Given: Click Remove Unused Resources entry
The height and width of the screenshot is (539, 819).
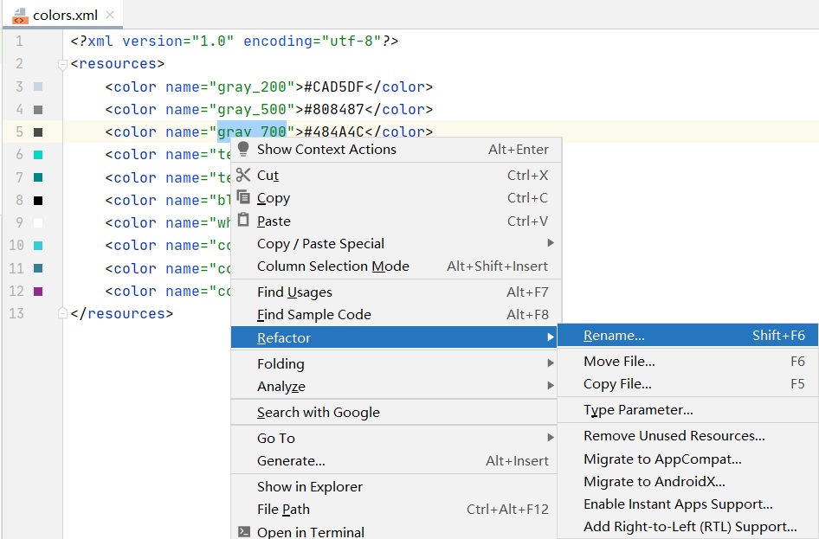Looking at the screenshot, I should click(x=674, y=436).
